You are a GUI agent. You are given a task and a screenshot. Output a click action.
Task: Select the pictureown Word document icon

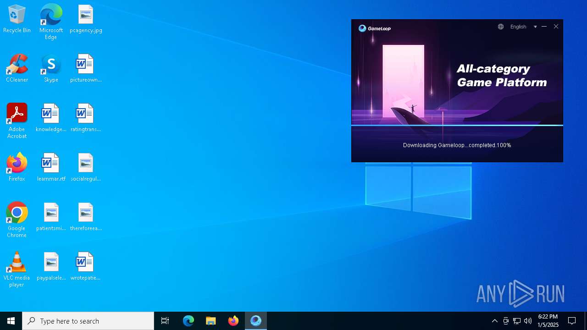pyautogui.click(x=86, y=68)
